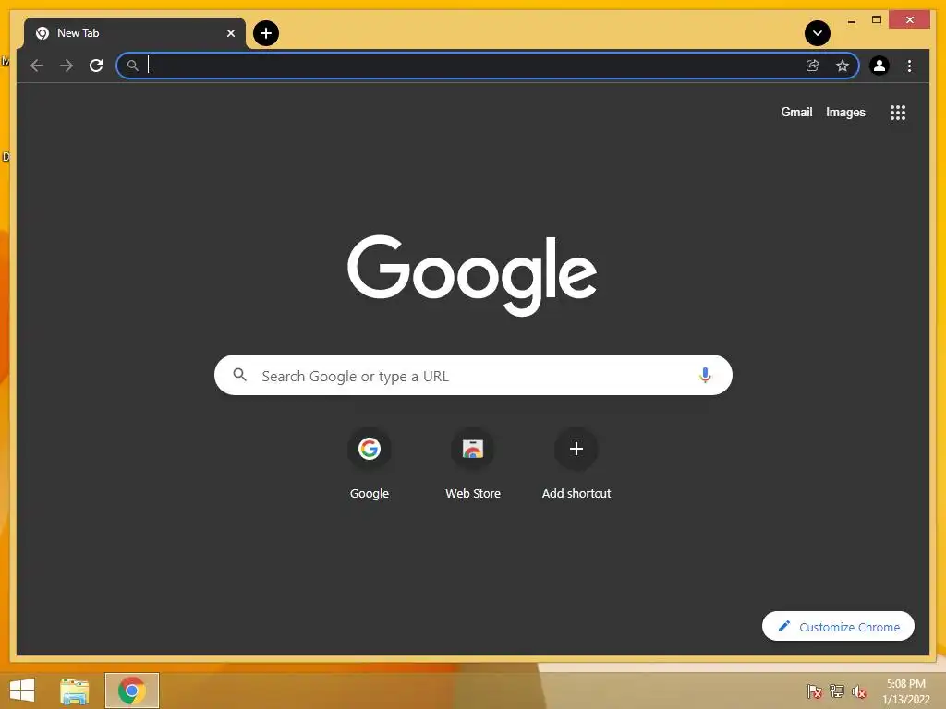Viewport: 946px width, 709px height.
Task: Start voice search with microphone icon
Action: click(x=705, y=375)
